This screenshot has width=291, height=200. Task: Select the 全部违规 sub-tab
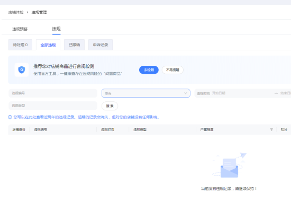tap(48, 45)
